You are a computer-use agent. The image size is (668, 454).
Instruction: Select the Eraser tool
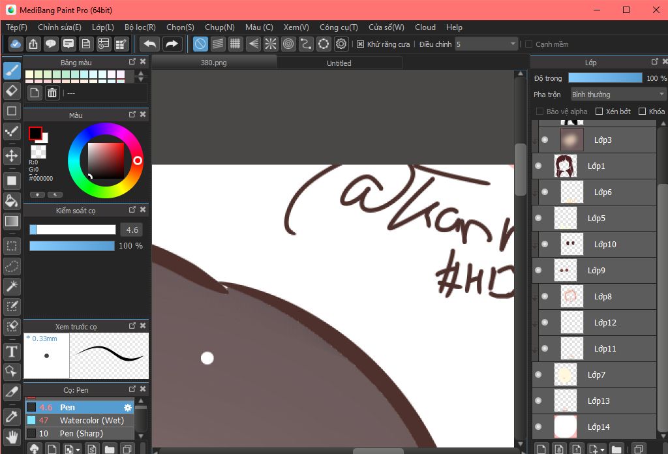pyautogui.click(x=12, y=91)
